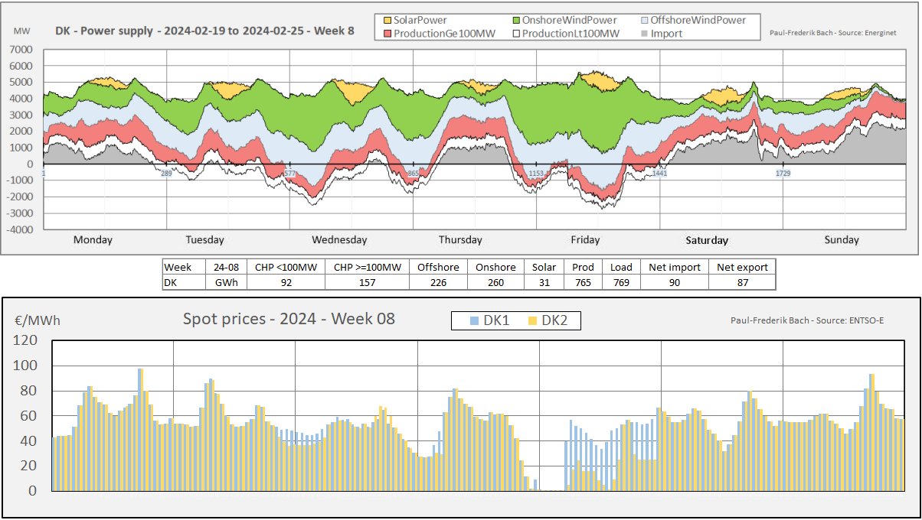The image size is (922, 520).
Task: Select the Net import header cell
Action: point(674,267)
